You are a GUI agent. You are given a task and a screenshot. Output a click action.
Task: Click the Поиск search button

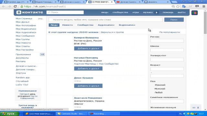[174, 20]
